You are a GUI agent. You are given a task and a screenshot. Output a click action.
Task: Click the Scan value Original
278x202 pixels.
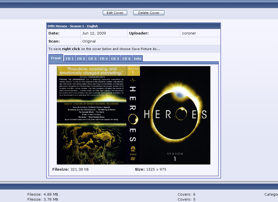tap(89, 41)
